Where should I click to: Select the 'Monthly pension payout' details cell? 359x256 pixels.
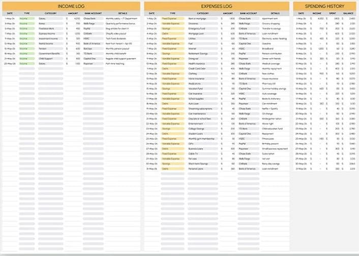tap(123, 48)
